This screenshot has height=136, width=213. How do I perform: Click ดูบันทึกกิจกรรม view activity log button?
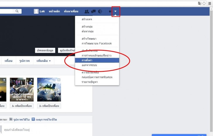point(67,50)
